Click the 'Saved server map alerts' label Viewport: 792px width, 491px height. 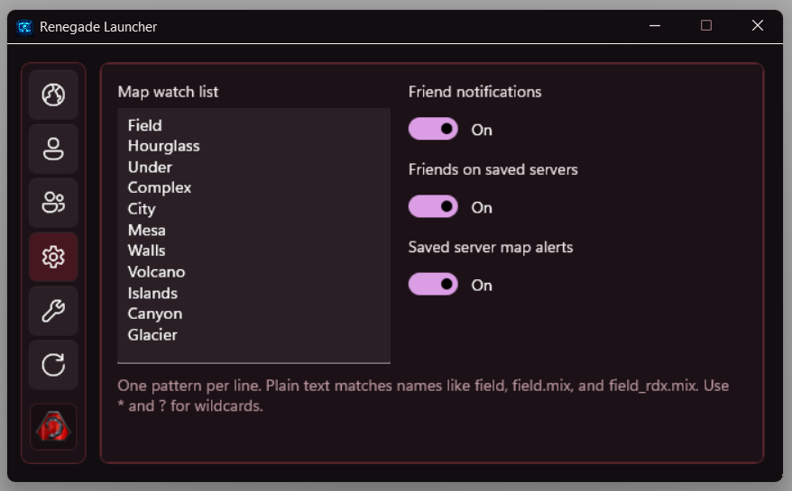point(491,247)
